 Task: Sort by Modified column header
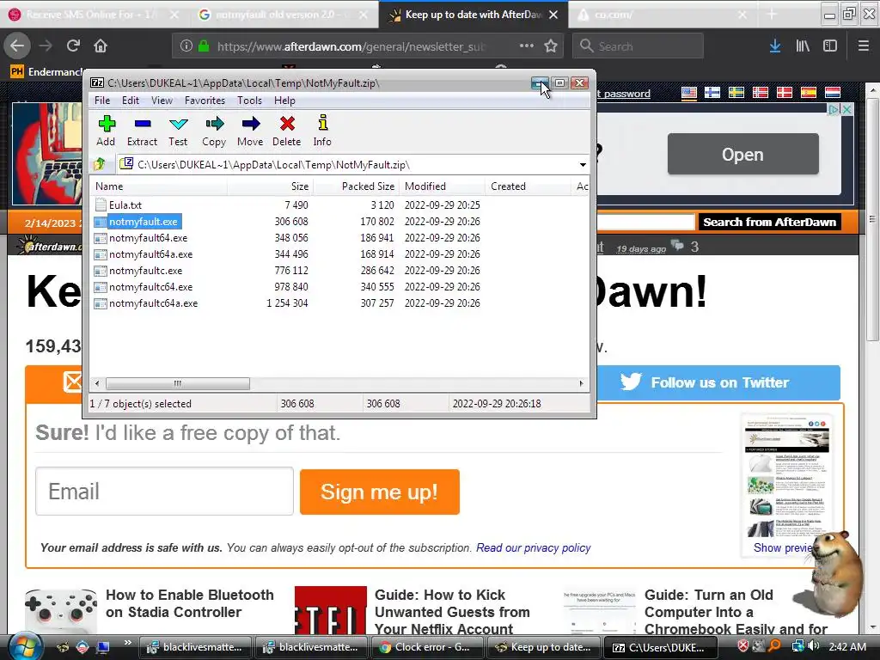[x=443, y=186]
